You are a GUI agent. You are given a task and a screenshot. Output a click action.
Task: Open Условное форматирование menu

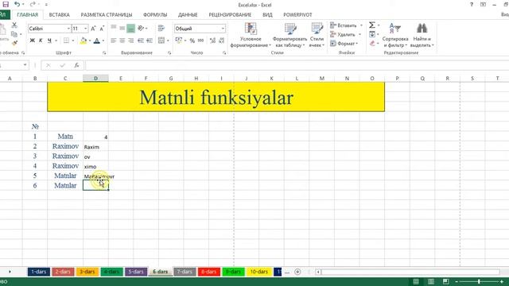click(x=251, y=35)
